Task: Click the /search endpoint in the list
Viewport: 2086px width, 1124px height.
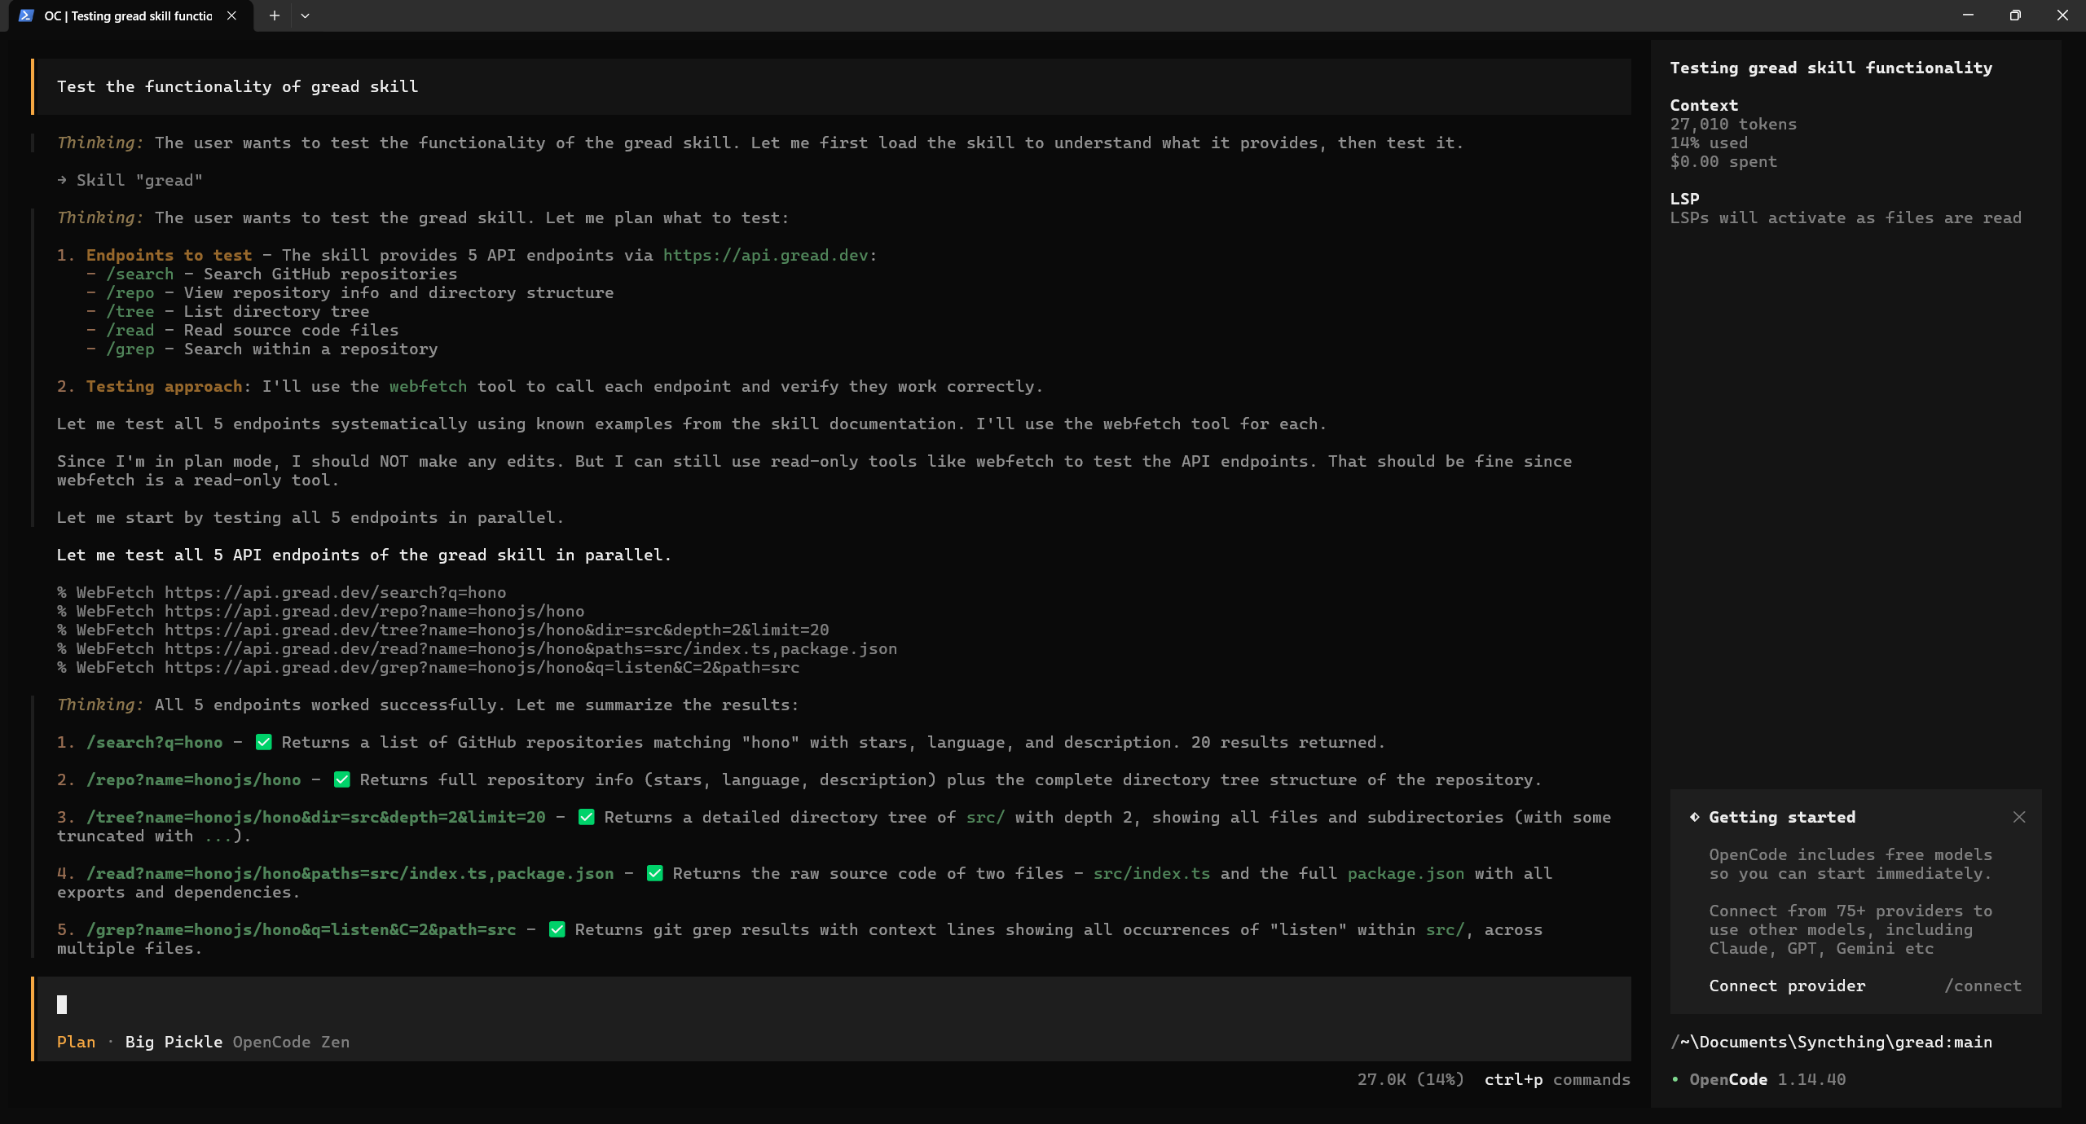Action: pos(139,274)
